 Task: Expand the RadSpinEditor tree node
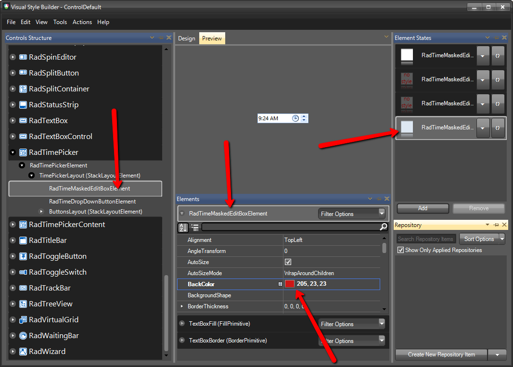(13, 57)
